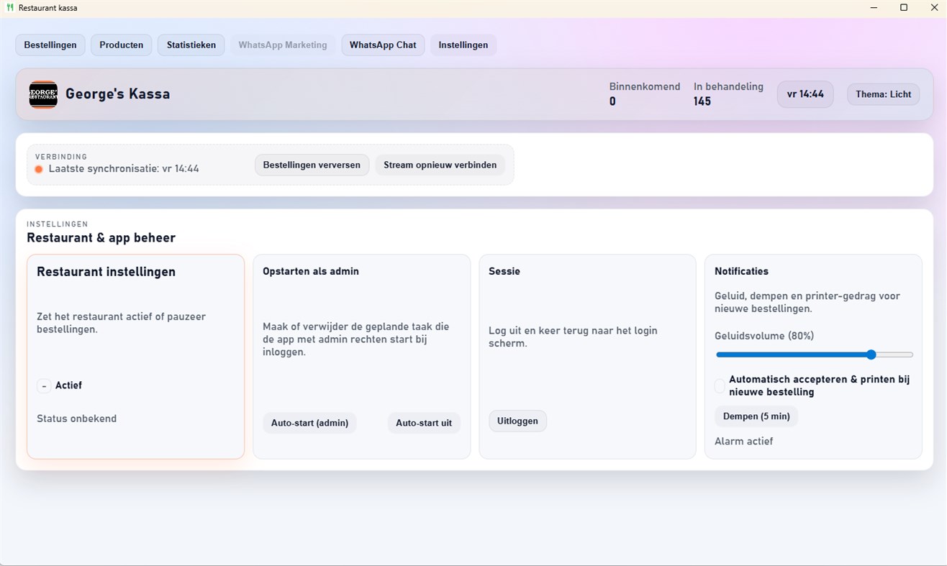Open the Bestellingen tab
The image size is (947, 566).
(50, 45)
